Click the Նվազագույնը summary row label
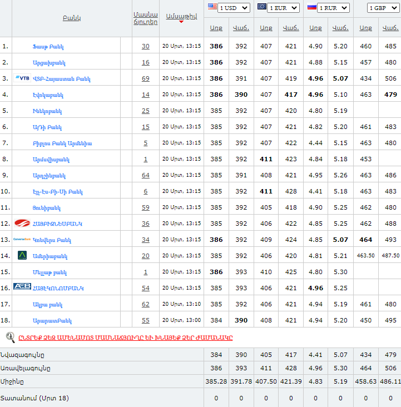Screen dimensions: 401x407 tap(22, 355)
